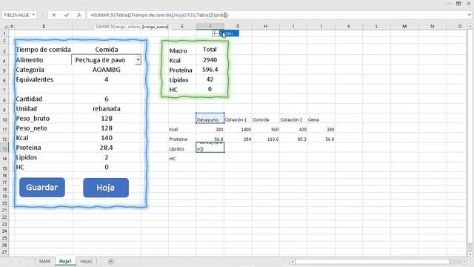Click the Peso_bruto label cell
Screen dimensions: 474x267
tap(44, 119)
